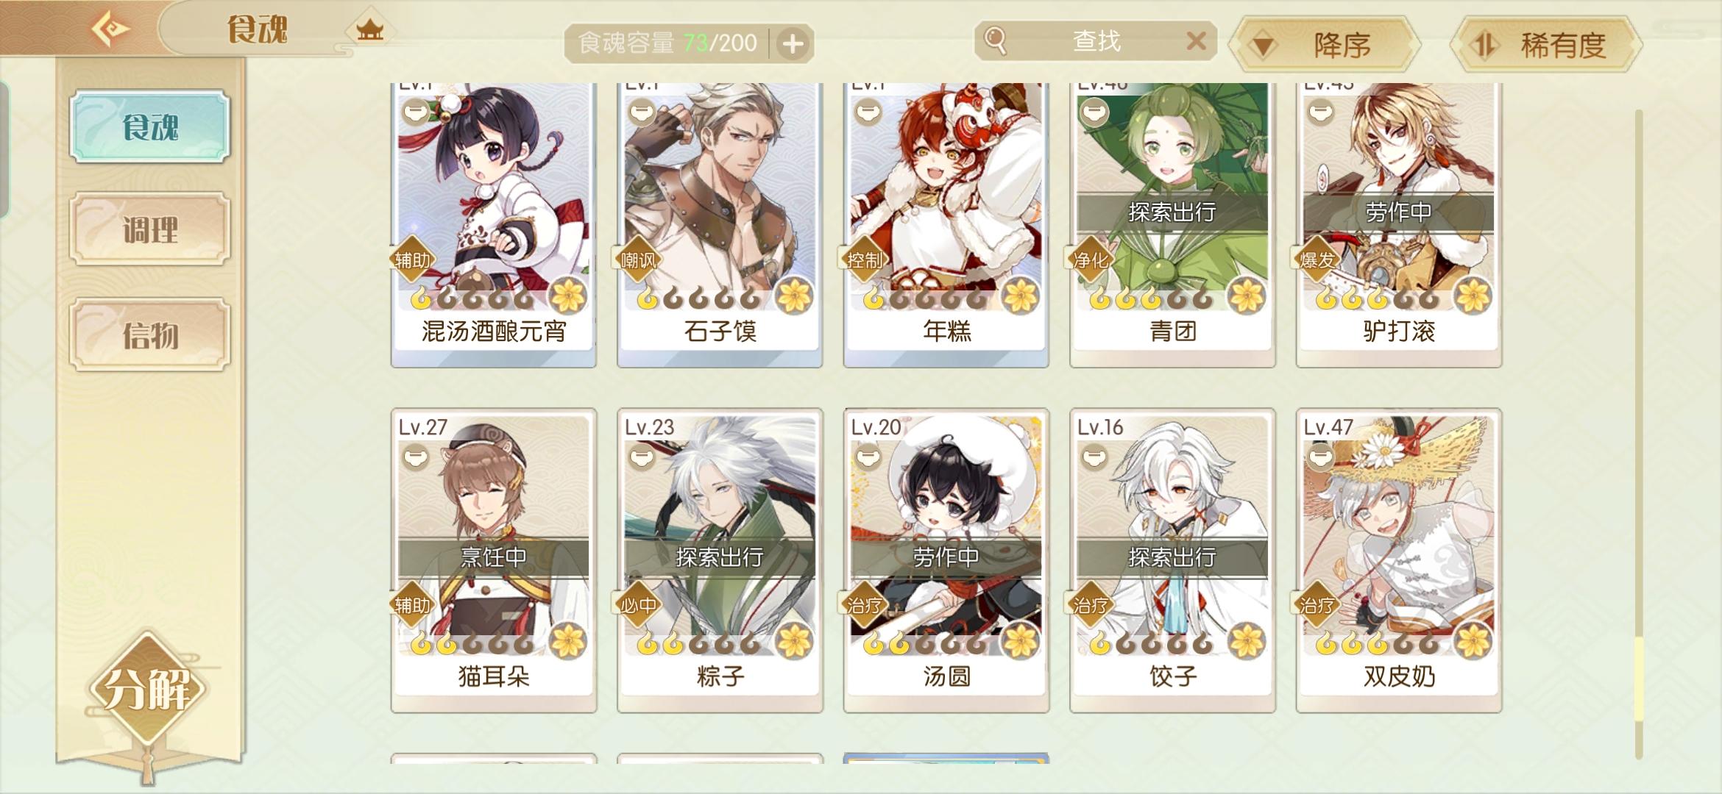Open the 稀有度 sort criteria dropdown

pos(1545,46)
